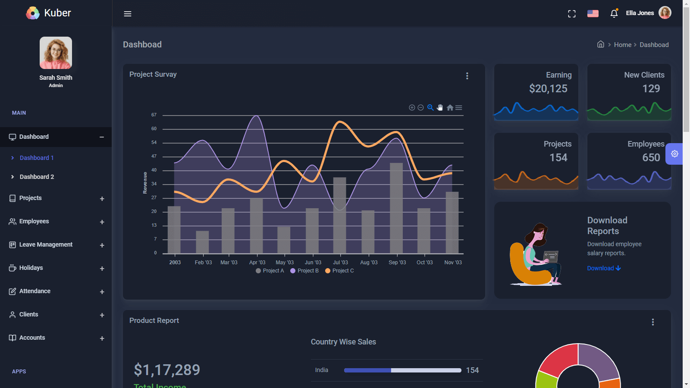Expand the Accounts submenu plus
Image resolution: width=690 pixels, height=388 pixels.
102,338
